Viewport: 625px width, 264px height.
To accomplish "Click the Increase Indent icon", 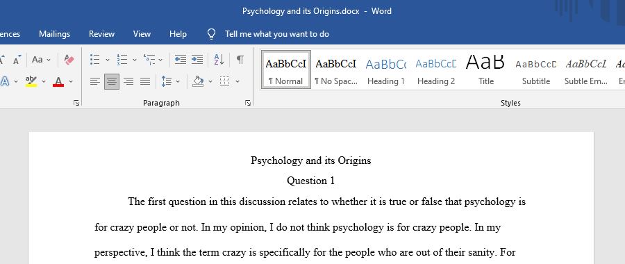I will tap(197, 60).
